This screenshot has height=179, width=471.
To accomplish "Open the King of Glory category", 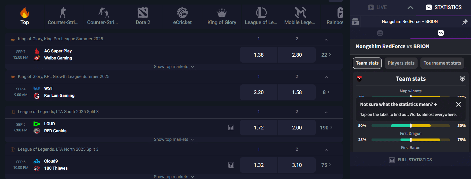I will point(221,16).
